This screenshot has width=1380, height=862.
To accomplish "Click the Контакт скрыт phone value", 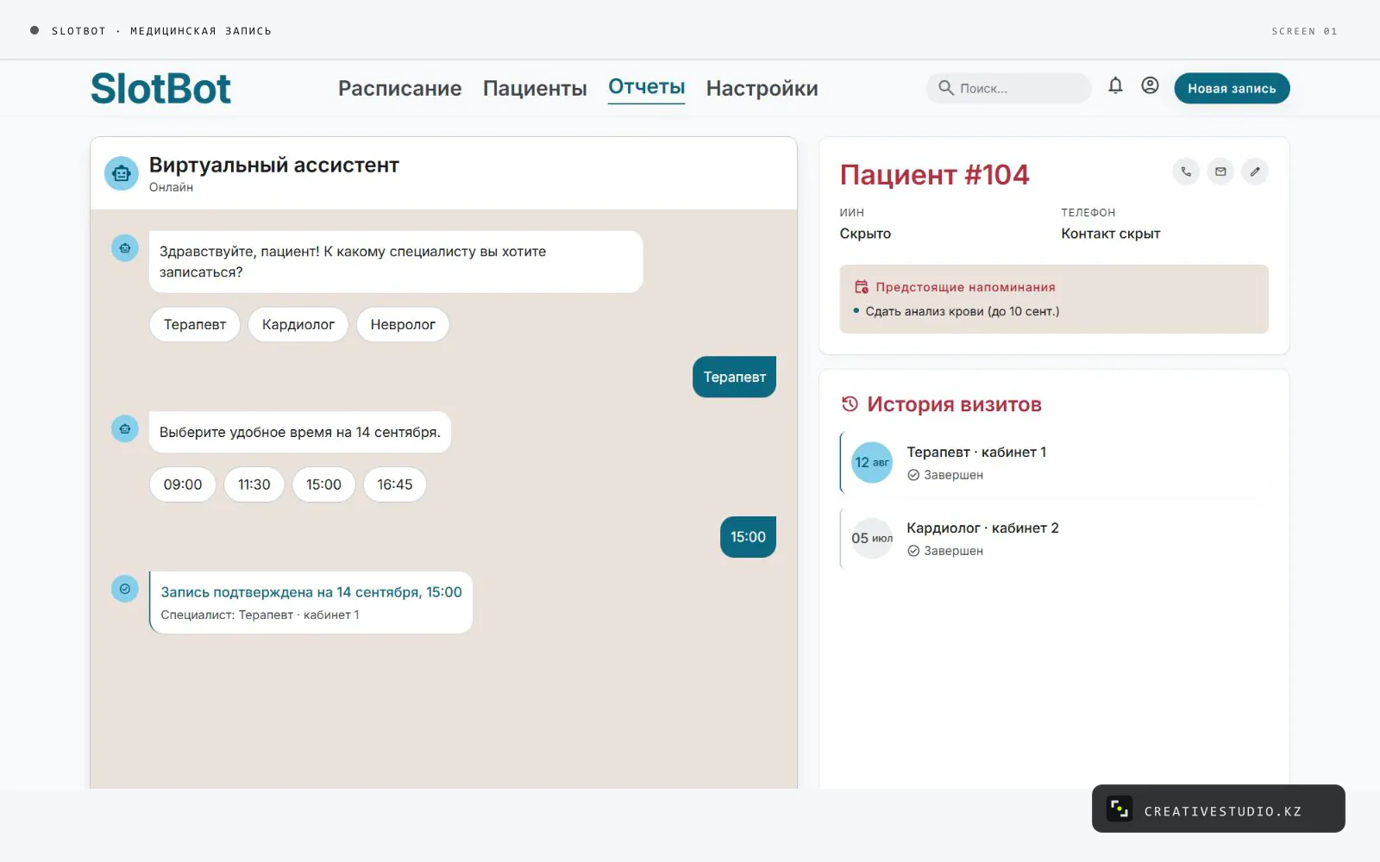I will (x=1110, y=234).
